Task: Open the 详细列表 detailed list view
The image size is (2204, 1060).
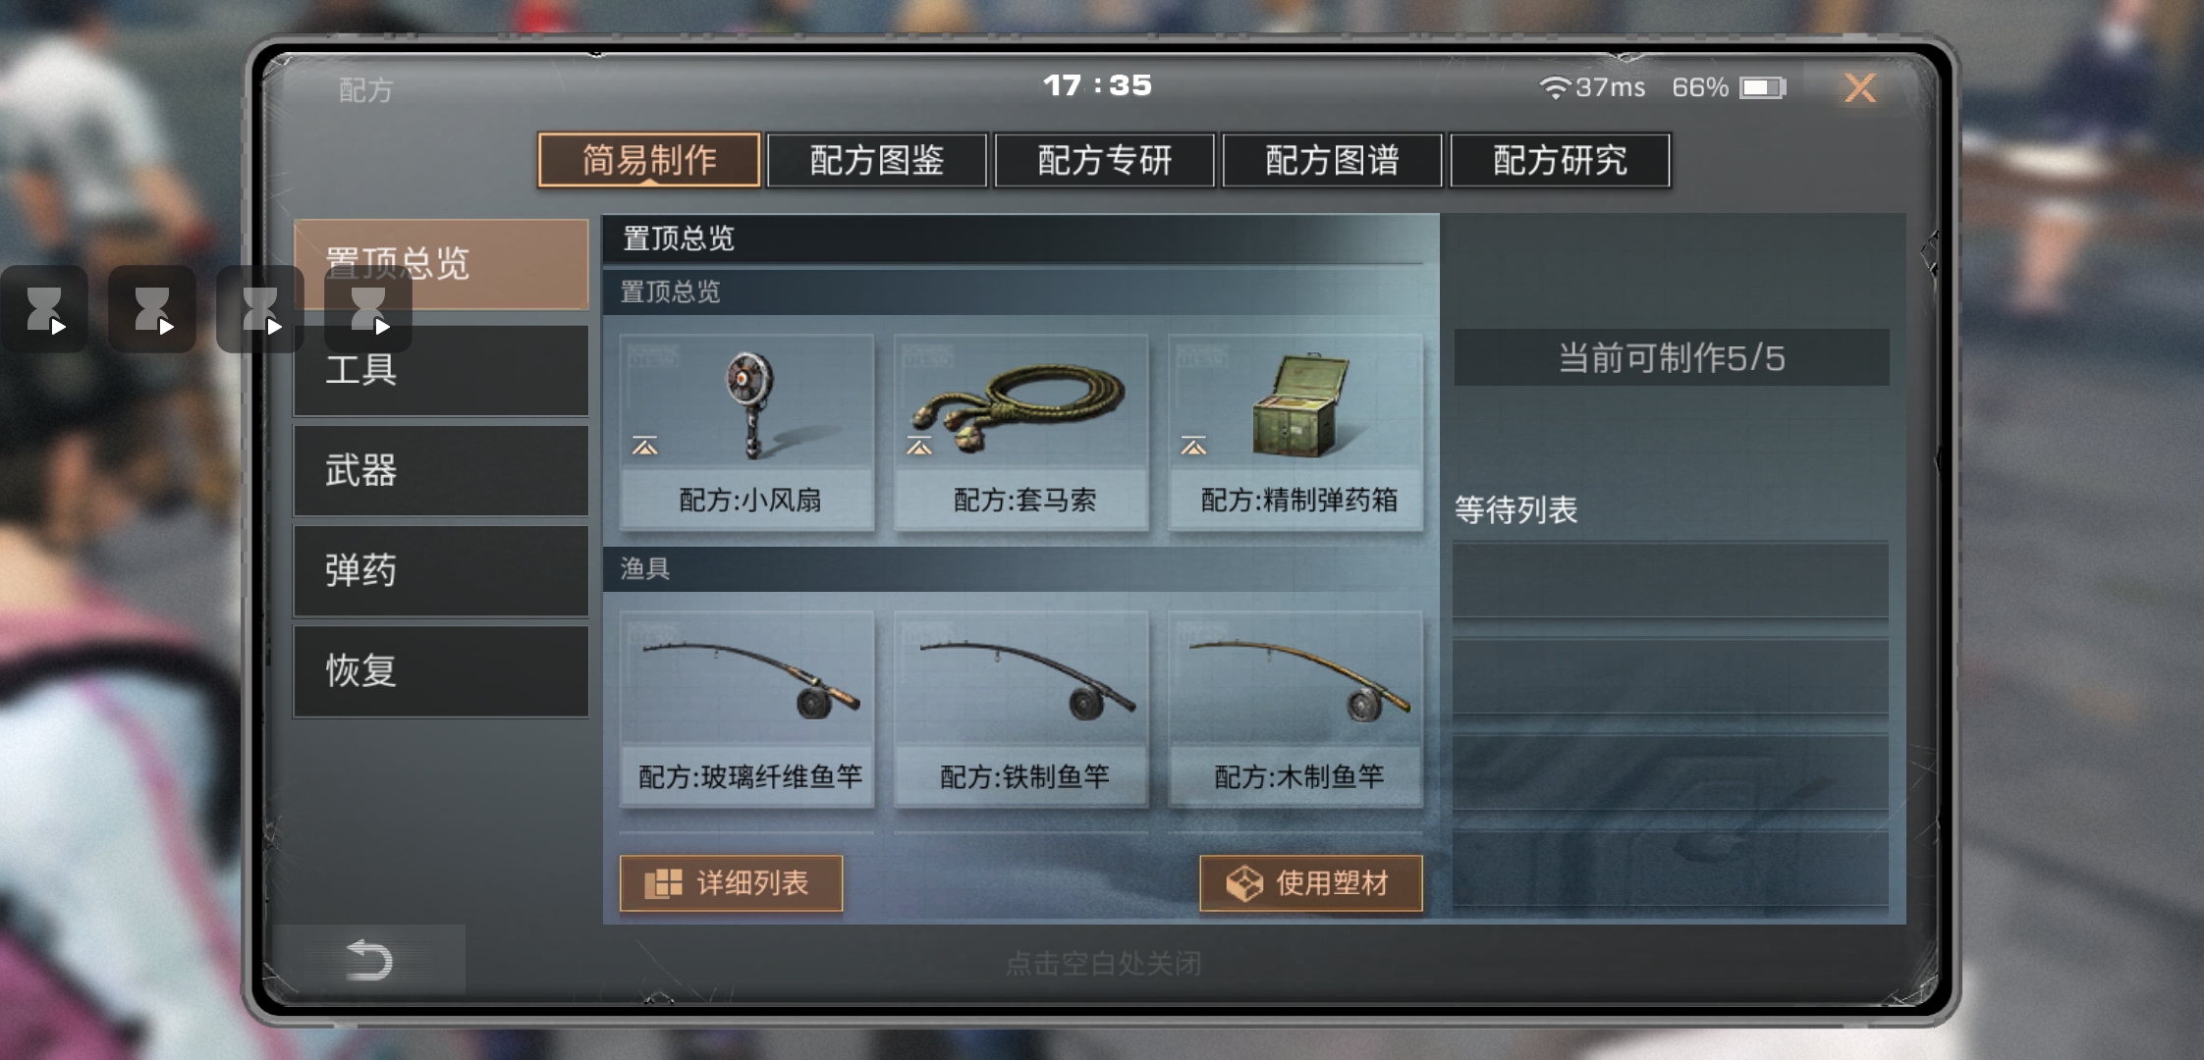Action: pyautogui.click(x=731, y=883)
